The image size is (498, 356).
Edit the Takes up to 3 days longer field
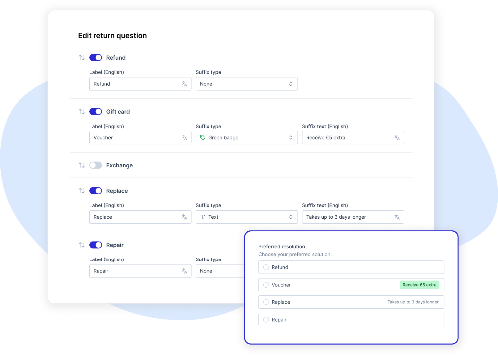coord(353,217)
